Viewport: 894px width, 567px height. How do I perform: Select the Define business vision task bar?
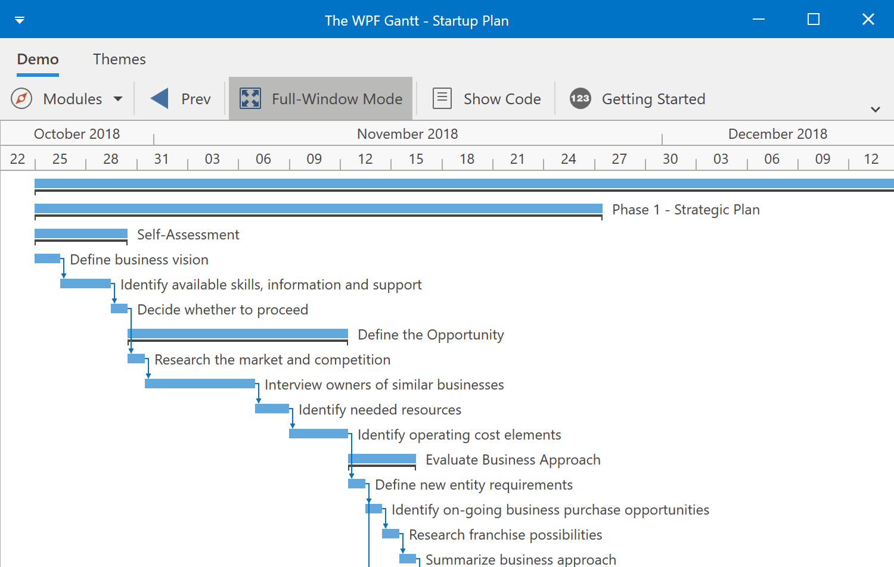pos(48,258)
